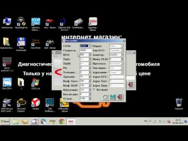Open the Тип иниц. dropdown

coord(122,68)
